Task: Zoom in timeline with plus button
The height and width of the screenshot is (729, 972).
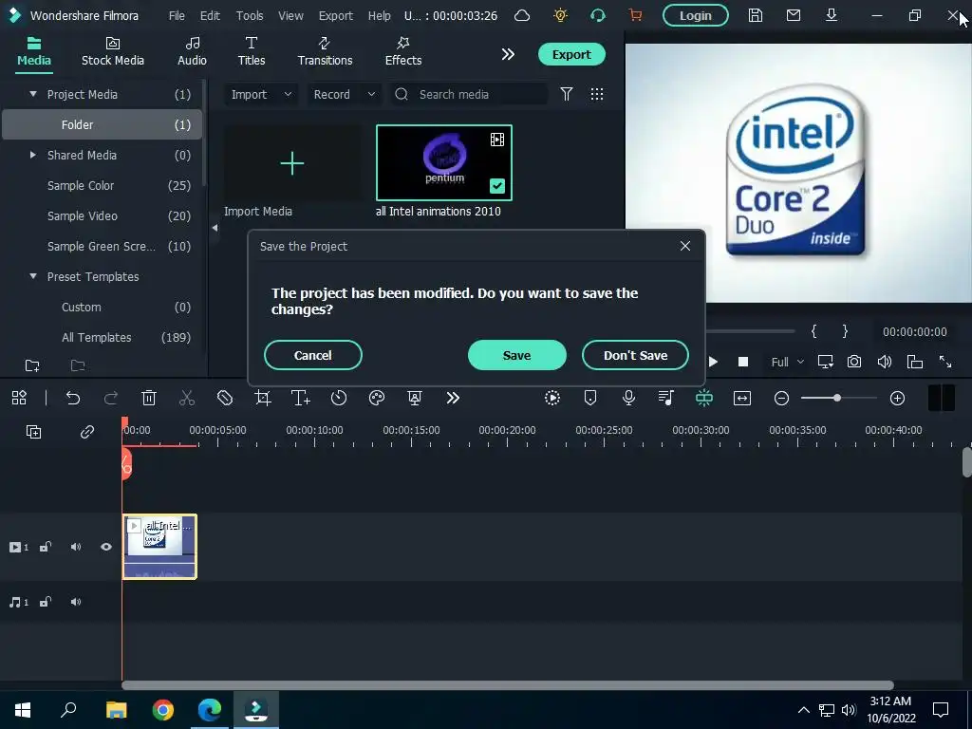Action: (897, 398)
